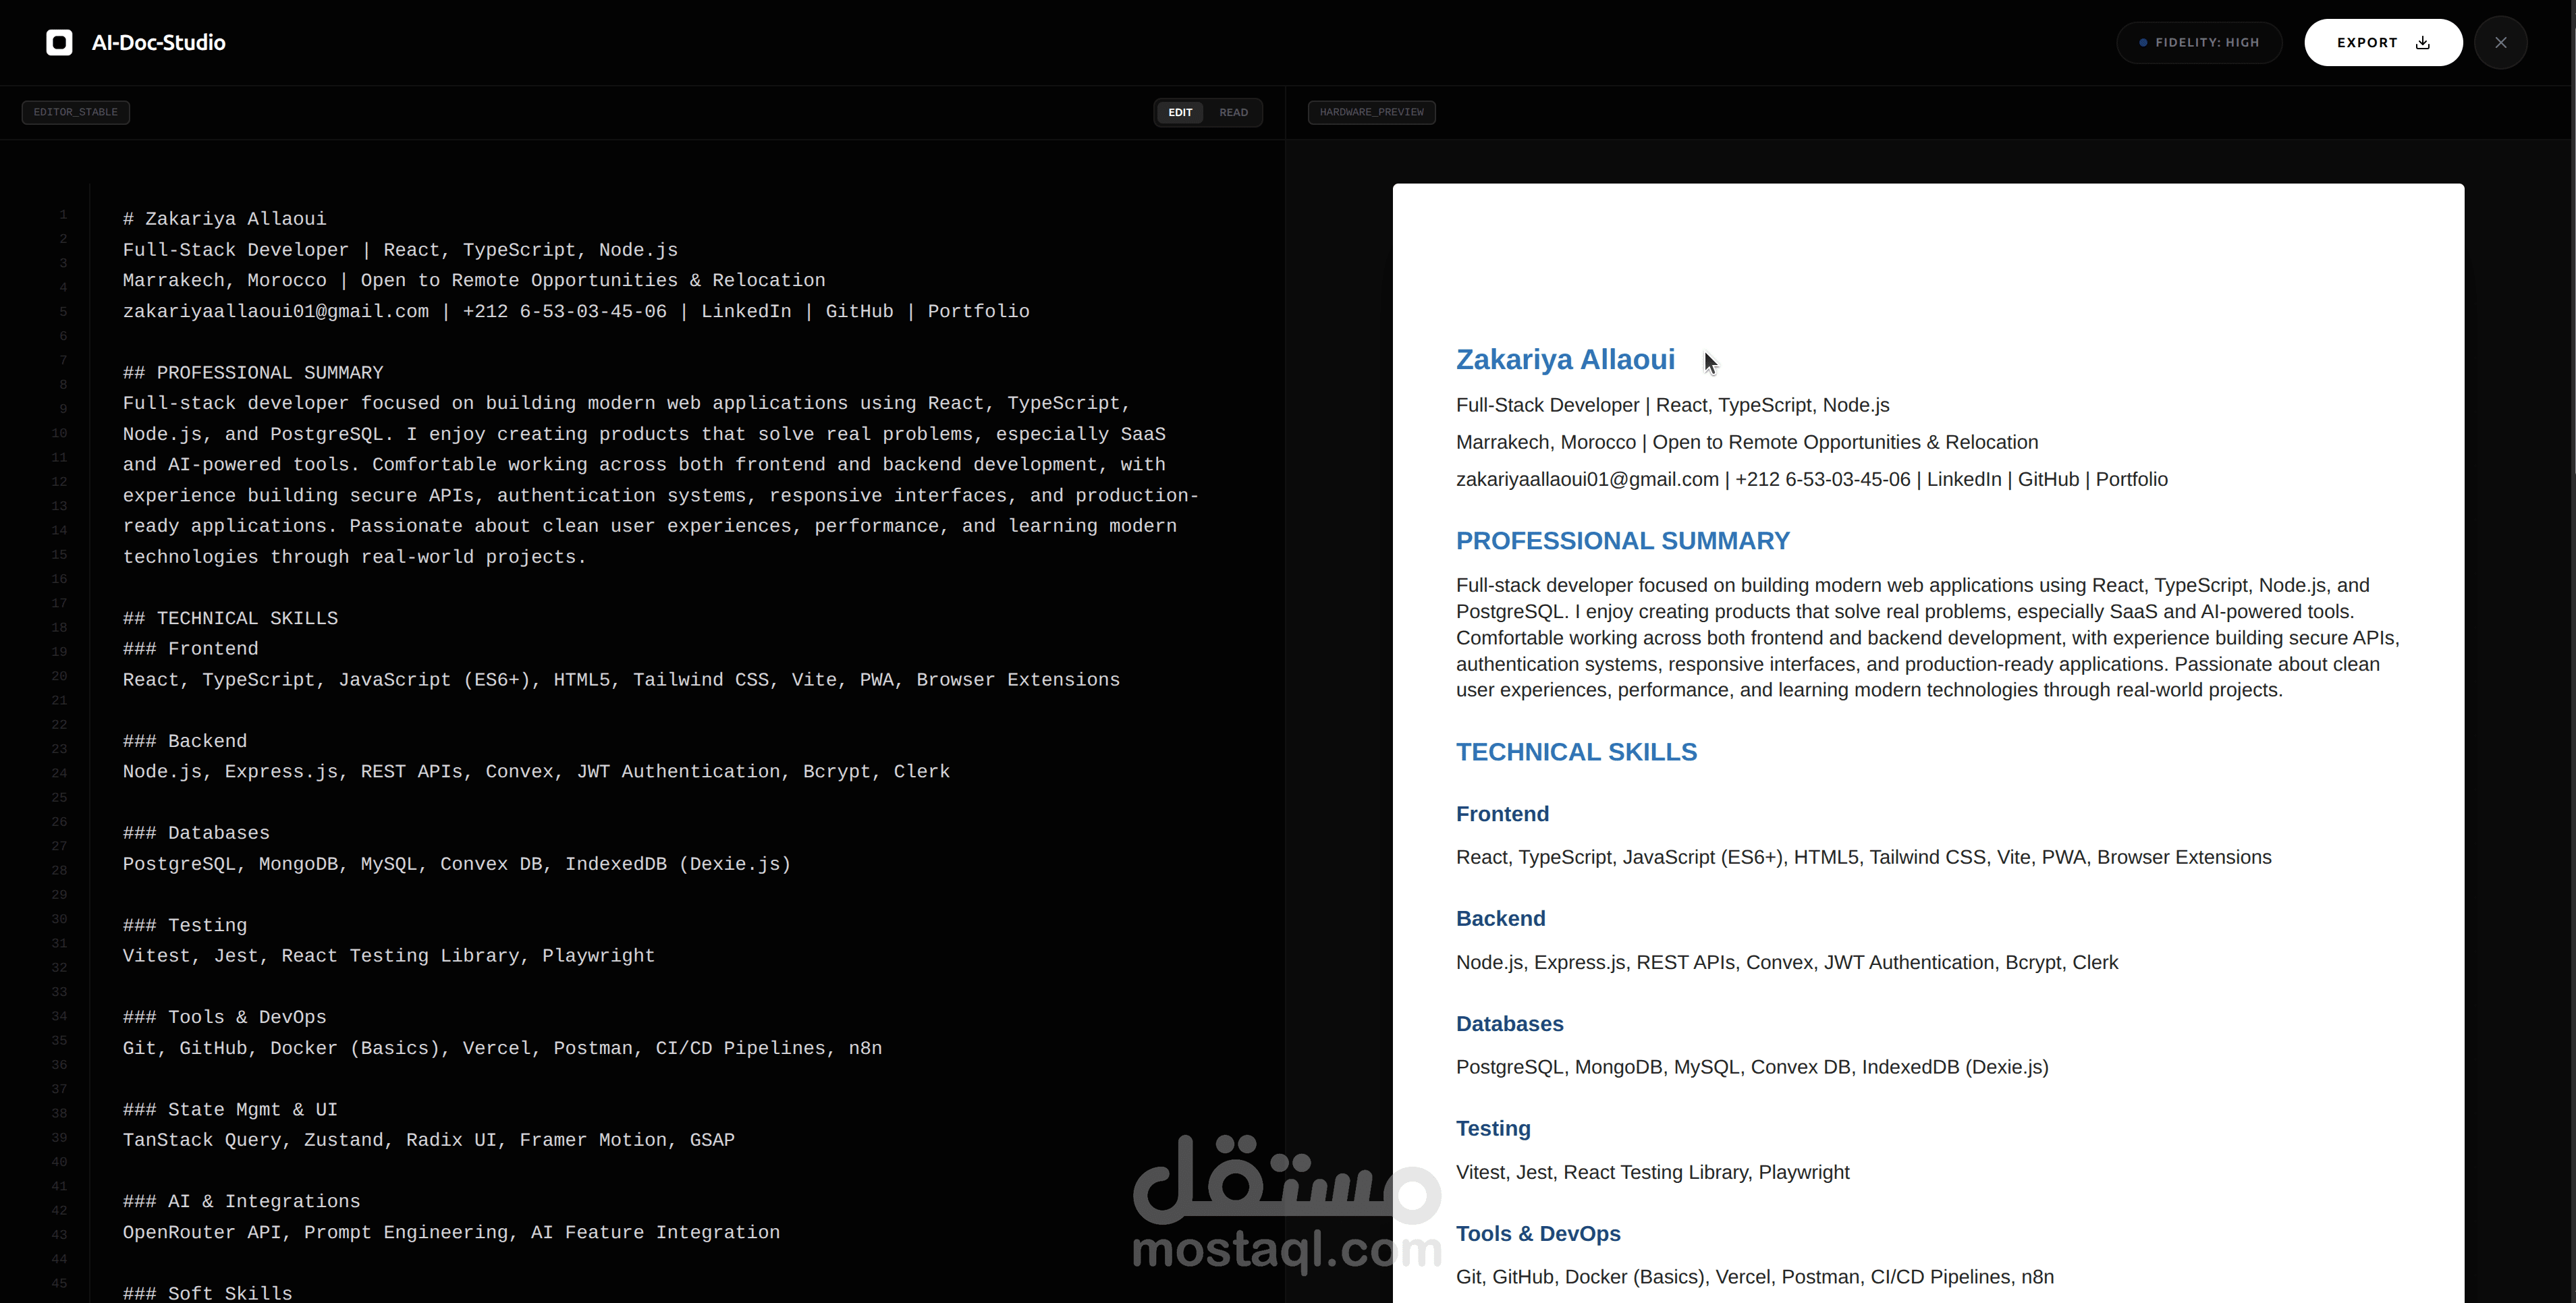Screen dimensions: 2576x1303
Task: Click the 'OpenRouter API, Prompt Engineering' editor line
Action: (451, 1233)
